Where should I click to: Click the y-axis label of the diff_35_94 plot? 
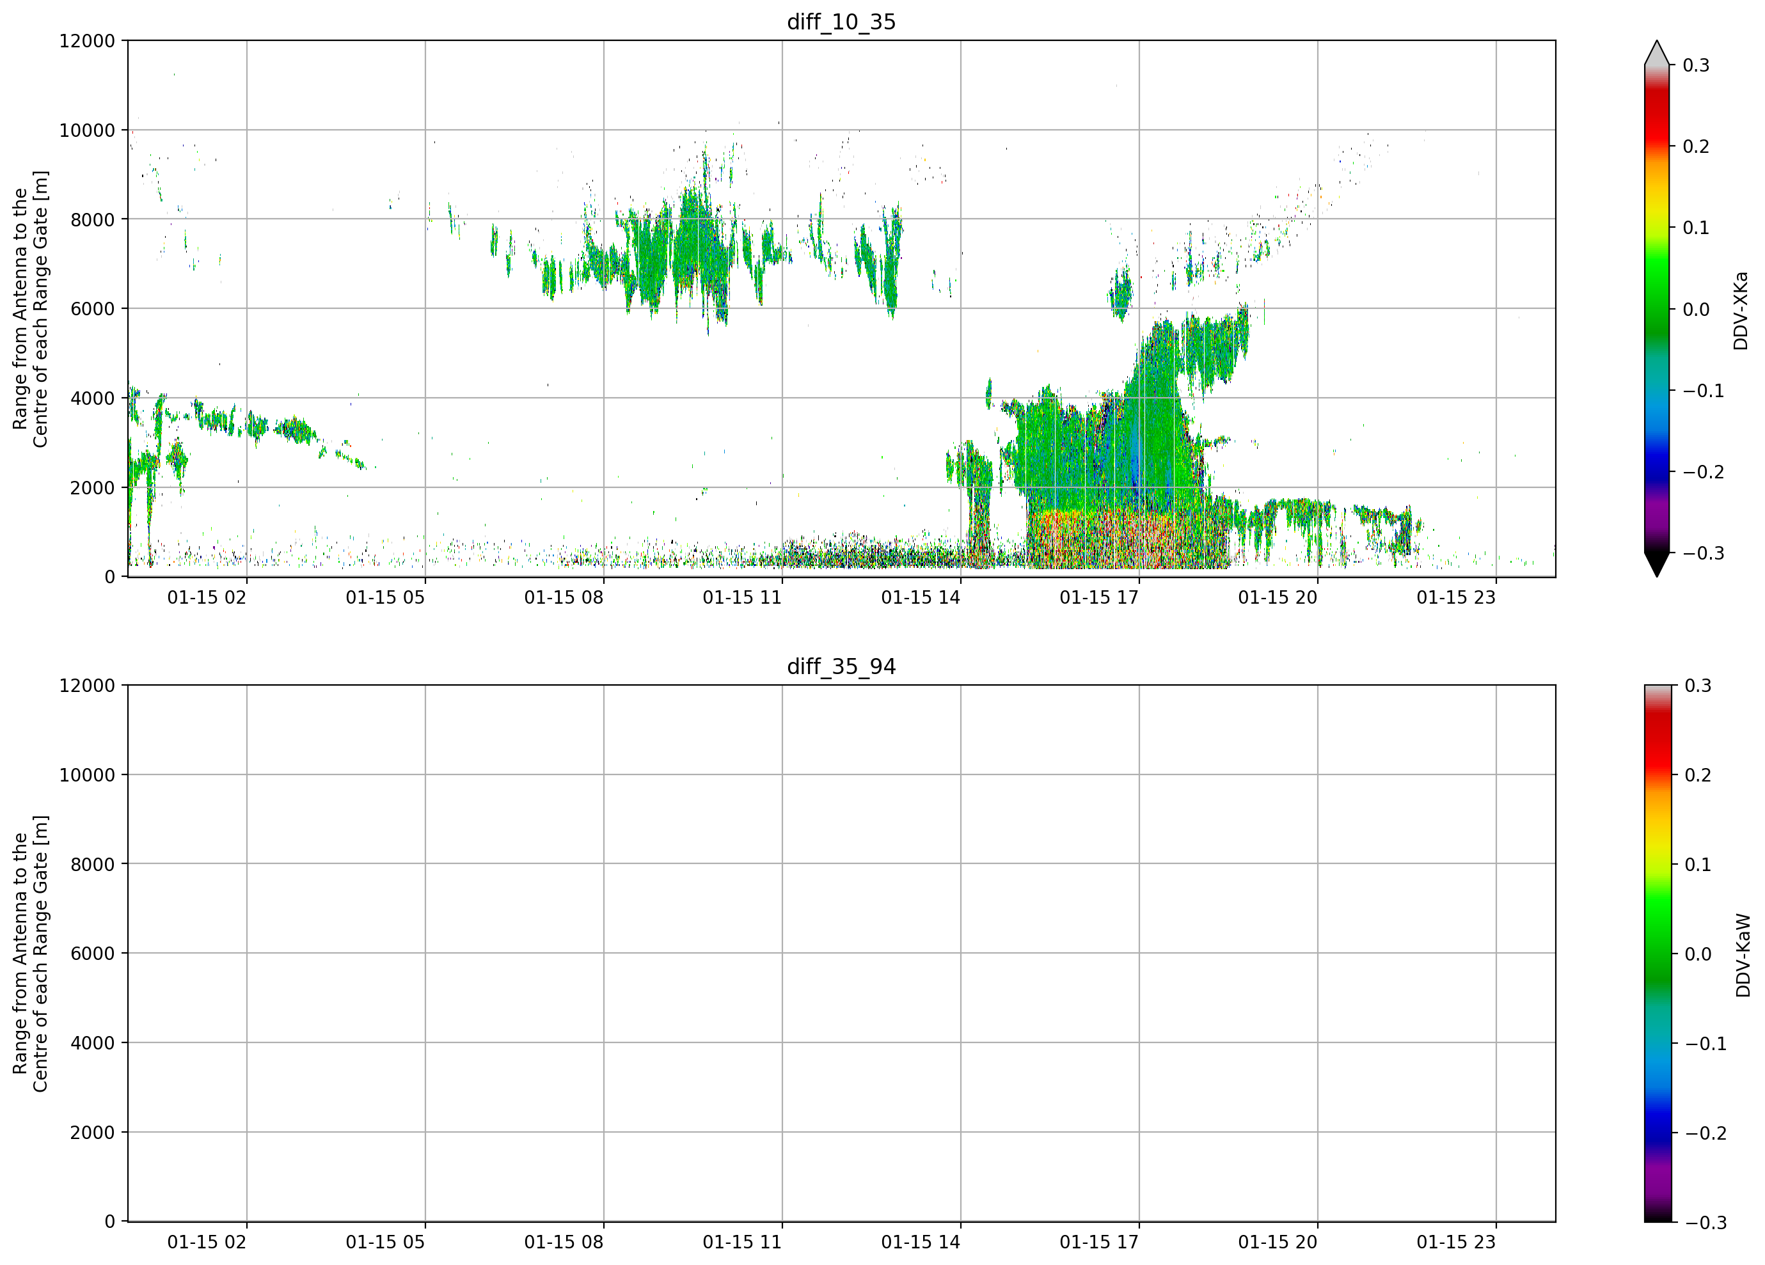(x=30, y=954)
